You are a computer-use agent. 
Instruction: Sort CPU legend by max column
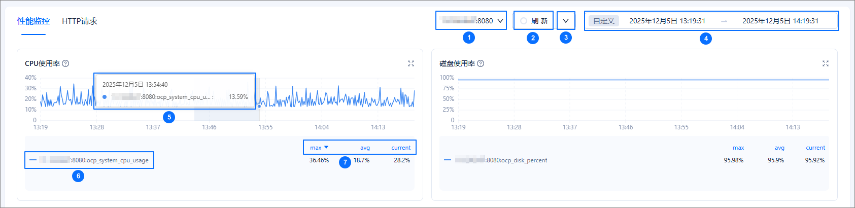(319, 148)
